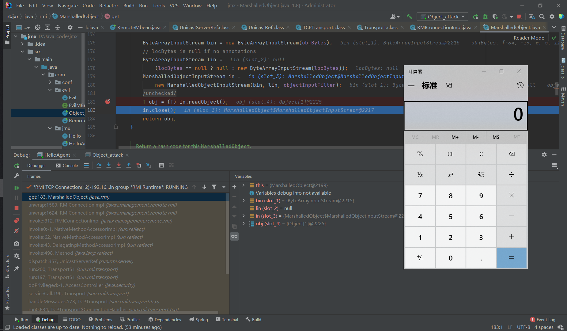Toggle the filter frames icon in Frames

[x=214, y=187]
